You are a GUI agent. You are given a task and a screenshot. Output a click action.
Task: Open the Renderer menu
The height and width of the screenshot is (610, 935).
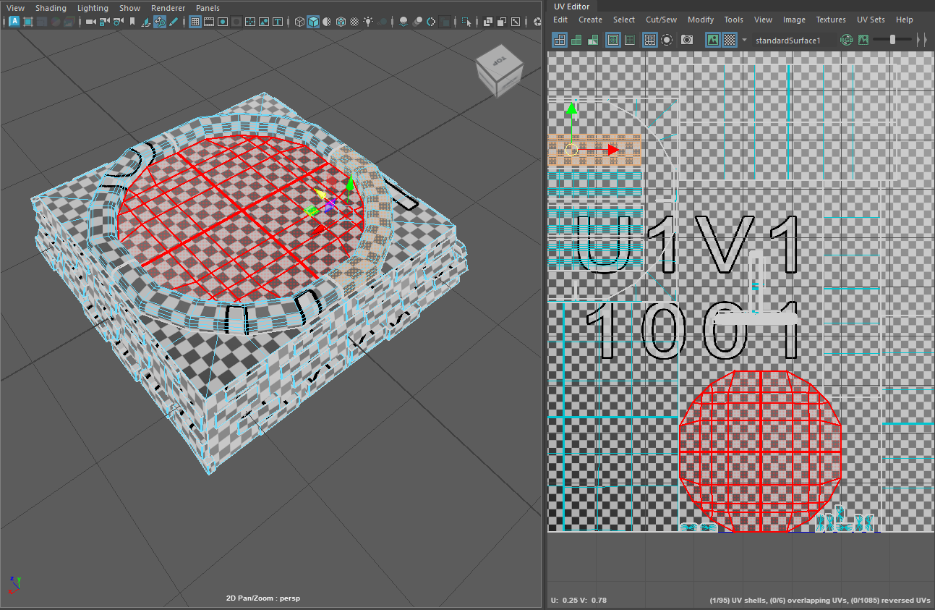[x=168, y=8]
